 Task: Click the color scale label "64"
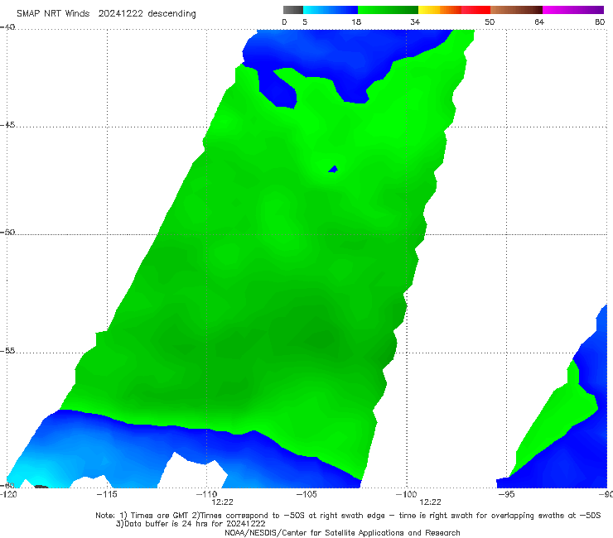(x=539, y=22)
